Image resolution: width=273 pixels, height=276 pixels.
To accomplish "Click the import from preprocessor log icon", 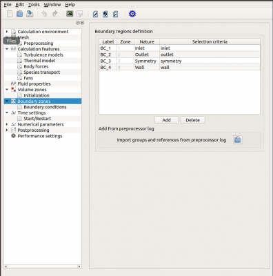I will (238, 139).
